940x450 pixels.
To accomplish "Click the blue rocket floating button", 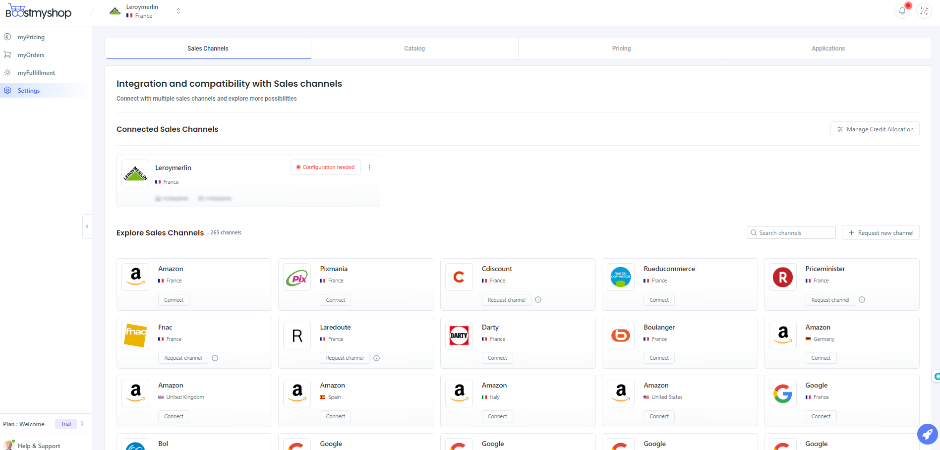I will [927, 435].
